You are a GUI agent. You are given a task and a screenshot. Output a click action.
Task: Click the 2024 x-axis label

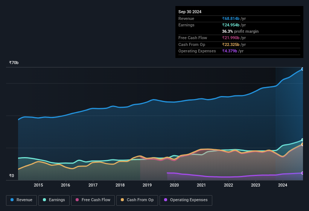pyautogui.click(x=283, y=185)
